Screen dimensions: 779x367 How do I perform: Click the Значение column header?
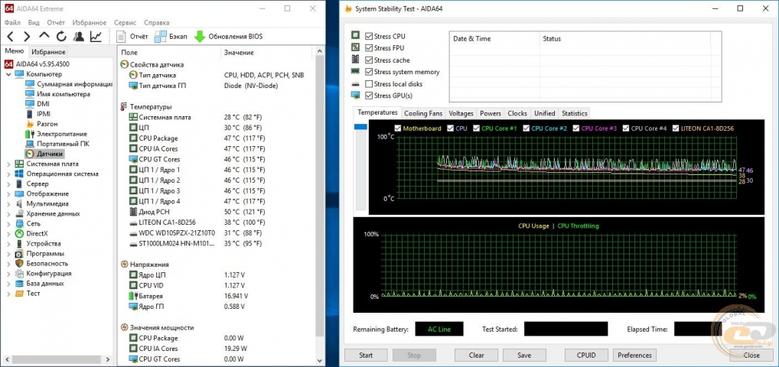click(266, 52)
